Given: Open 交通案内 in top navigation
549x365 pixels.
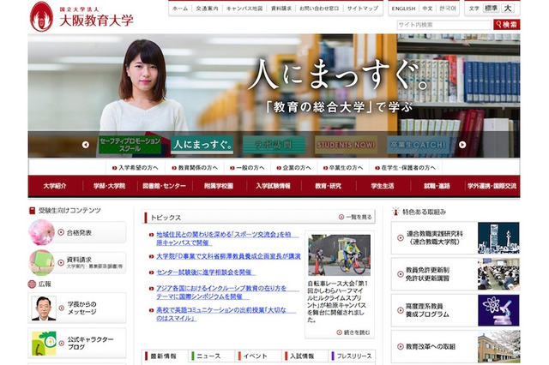Looking at the screenshot, I should [x=207, y=9].
